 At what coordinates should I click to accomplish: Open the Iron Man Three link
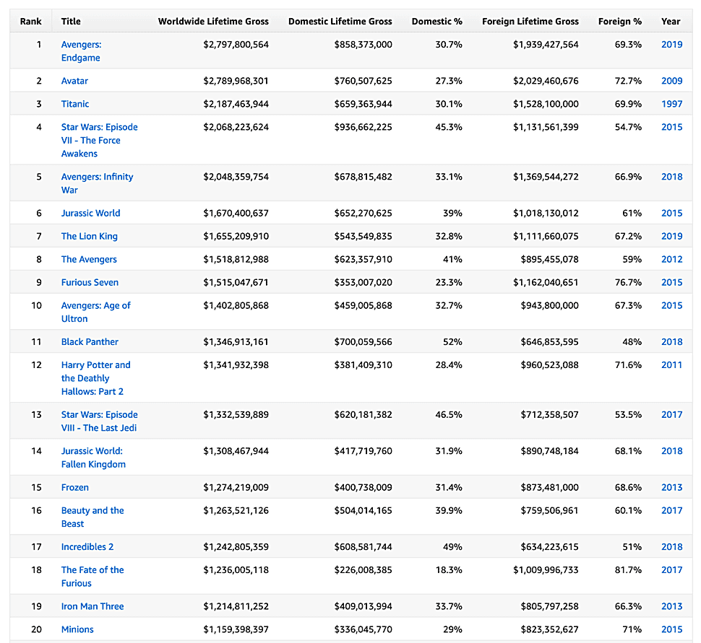pos(93,606)
